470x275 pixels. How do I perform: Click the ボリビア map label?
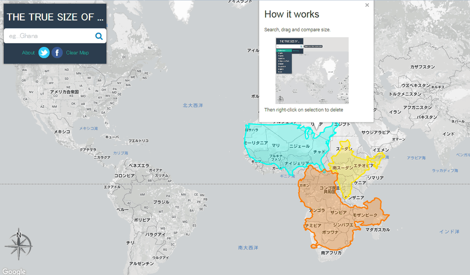point(142,220)
